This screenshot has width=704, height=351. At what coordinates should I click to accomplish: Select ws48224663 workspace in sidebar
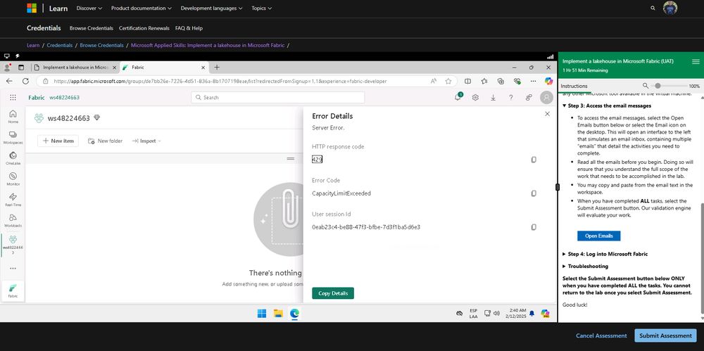pos(13,245)
